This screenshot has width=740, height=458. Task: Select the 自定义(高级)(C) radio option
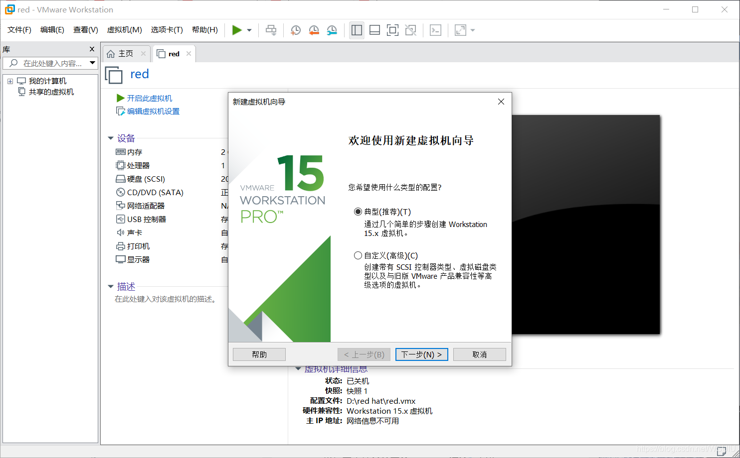point(358,255)
